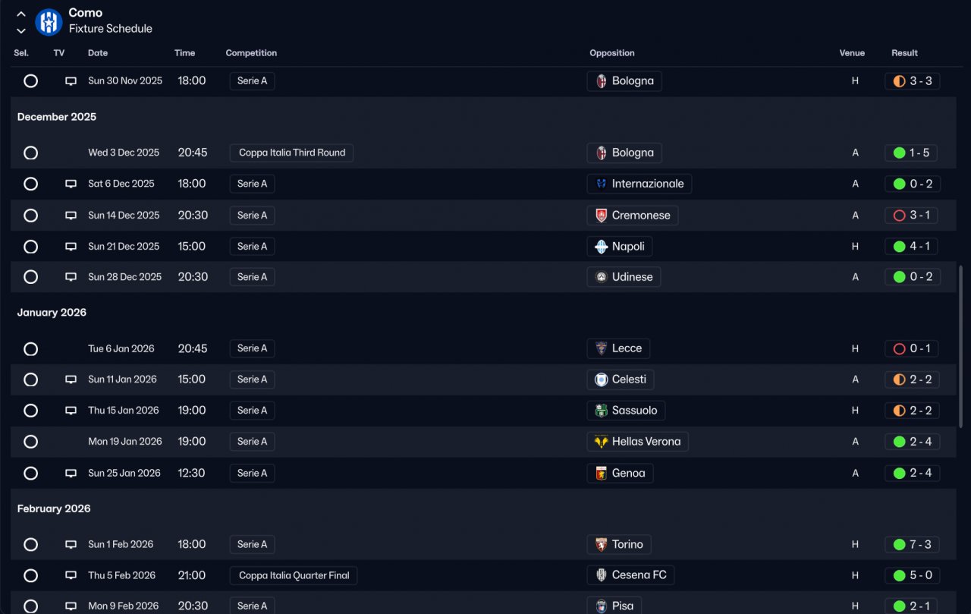Image resolution: width=971 pixels, height=614 pixels.
Task: Sort by the Time column header
Action: (x=184, y=53)
